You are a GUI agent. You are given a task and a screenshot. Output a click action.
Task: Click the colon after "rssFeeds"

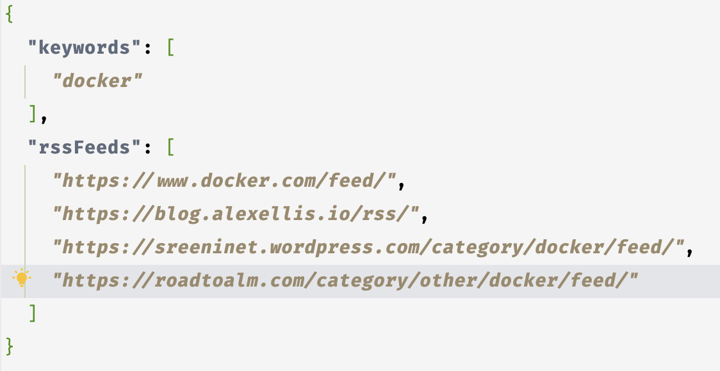click(x=147, y=148)
